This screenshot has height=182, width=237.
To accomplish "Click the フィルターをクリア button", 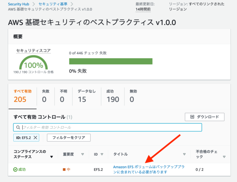I will click(x=69, y=137).
